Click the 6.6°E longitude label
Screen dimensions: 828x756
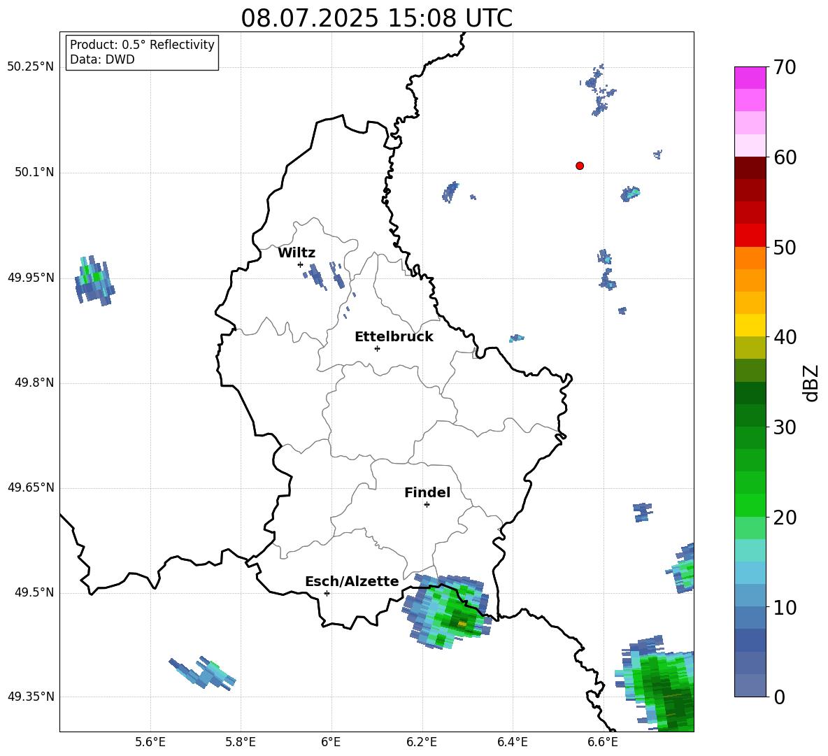603,742
